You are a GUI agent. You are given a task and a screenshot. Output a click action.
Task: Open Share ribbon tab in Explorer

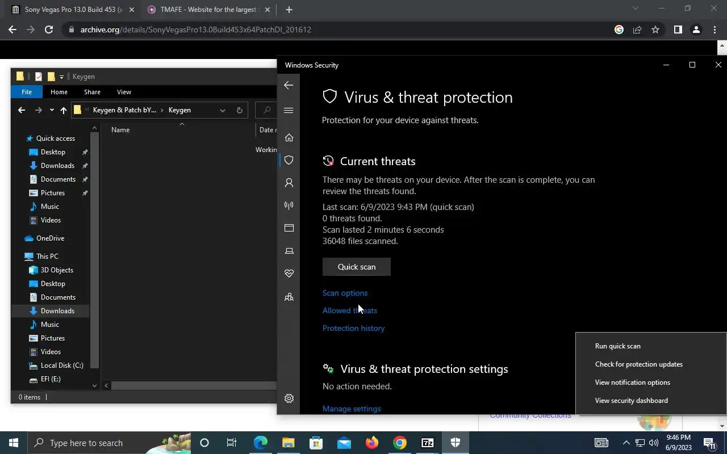coord(92,92)
